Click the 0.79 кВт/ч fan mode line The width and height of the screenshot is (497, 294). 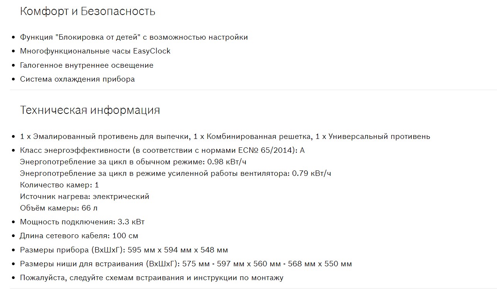click(175, 174)
